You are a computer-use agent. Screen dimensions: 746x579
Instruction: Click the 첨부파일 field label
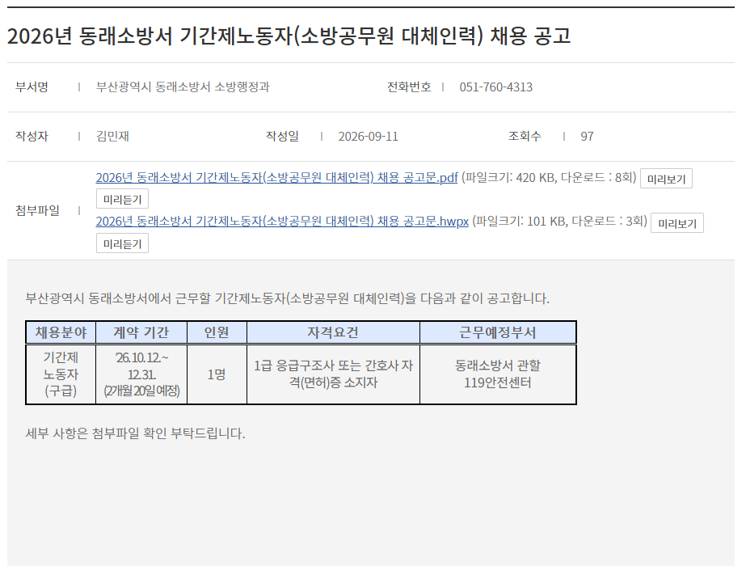[38, 210]
